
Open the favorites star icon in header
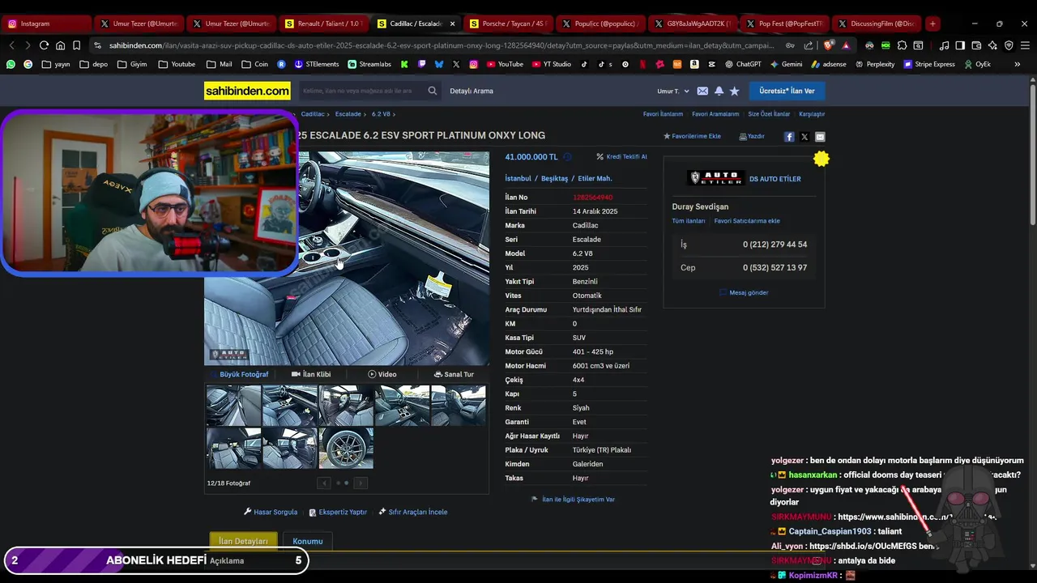pos(734,91)
